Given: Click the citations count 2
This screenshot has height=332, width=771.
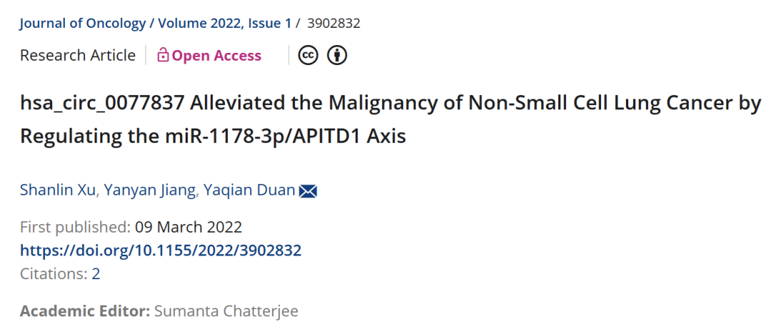Looking at the screenshot, I should click(x=96, y=273).
